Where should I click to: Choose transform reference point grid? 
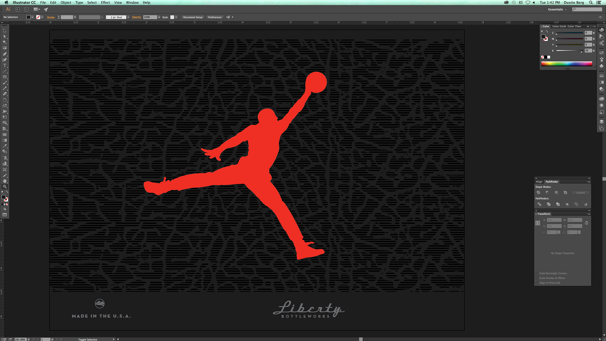coord(538,223)
